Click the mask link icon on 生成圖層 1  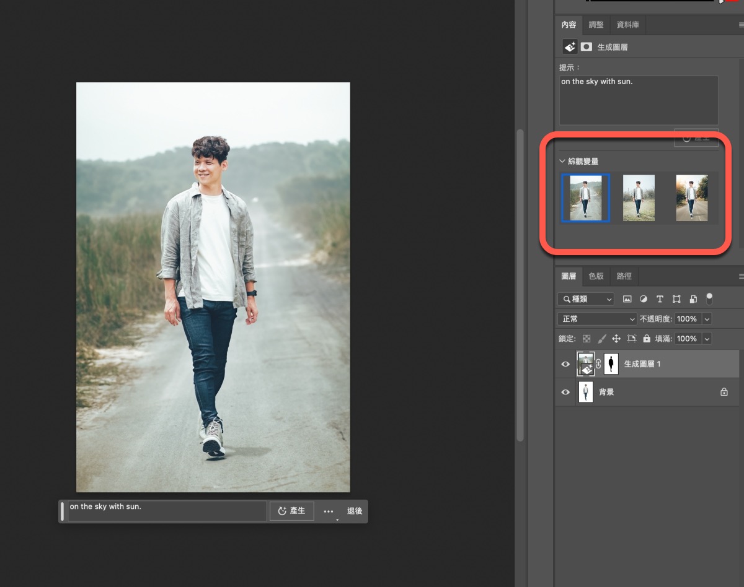[x=598, y=364]
